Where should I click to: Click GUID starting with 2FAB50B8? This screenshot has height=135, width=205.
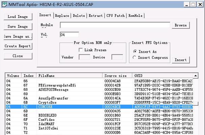click(x=163, y=81)
